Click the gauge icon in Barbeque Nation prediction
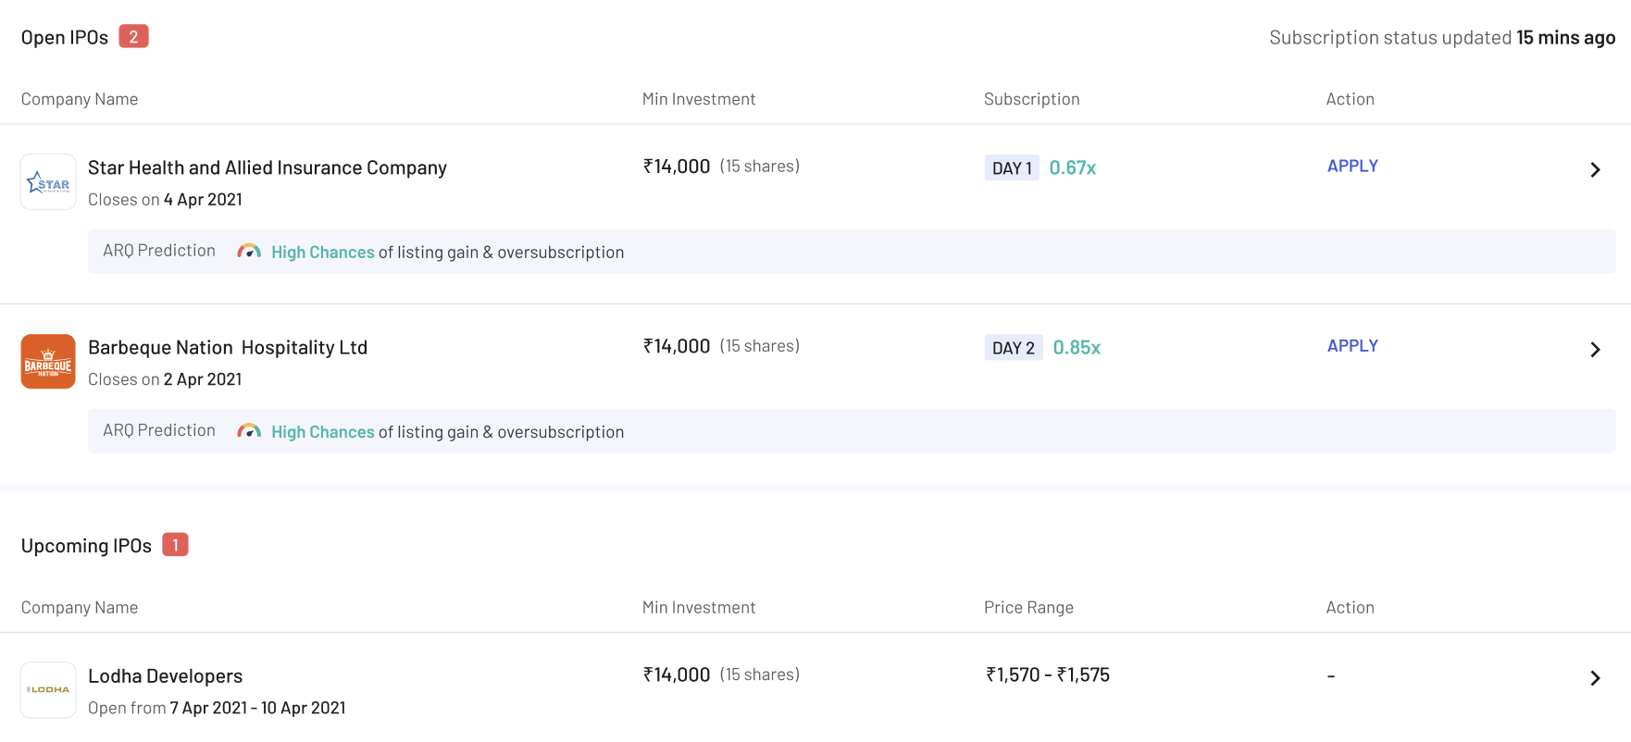Viewport: 1631px width, 742px height. pyautogui.click(x=249, y=431)
